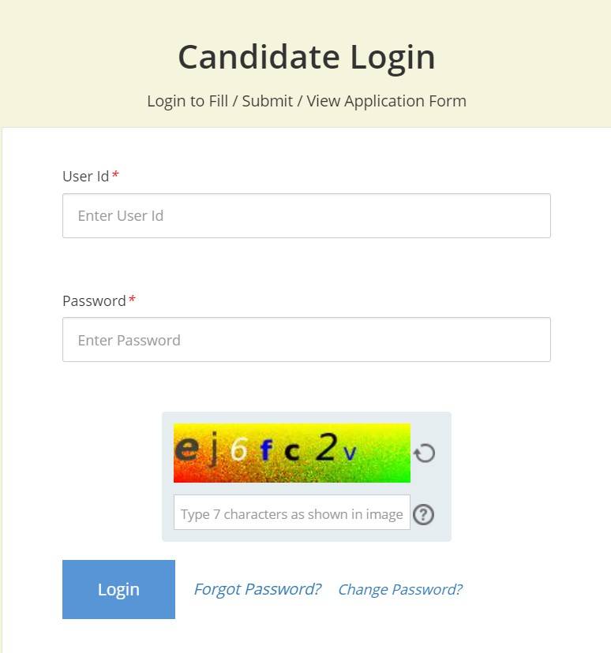Click the captcha help question mark icon
Viewport: 611px width, 653px height.
[x=424, y=514]
